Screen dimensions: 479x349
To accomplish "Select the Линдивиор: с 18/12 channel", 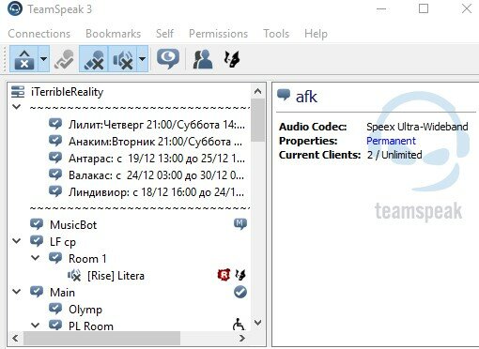I will (x=157, y=192).
